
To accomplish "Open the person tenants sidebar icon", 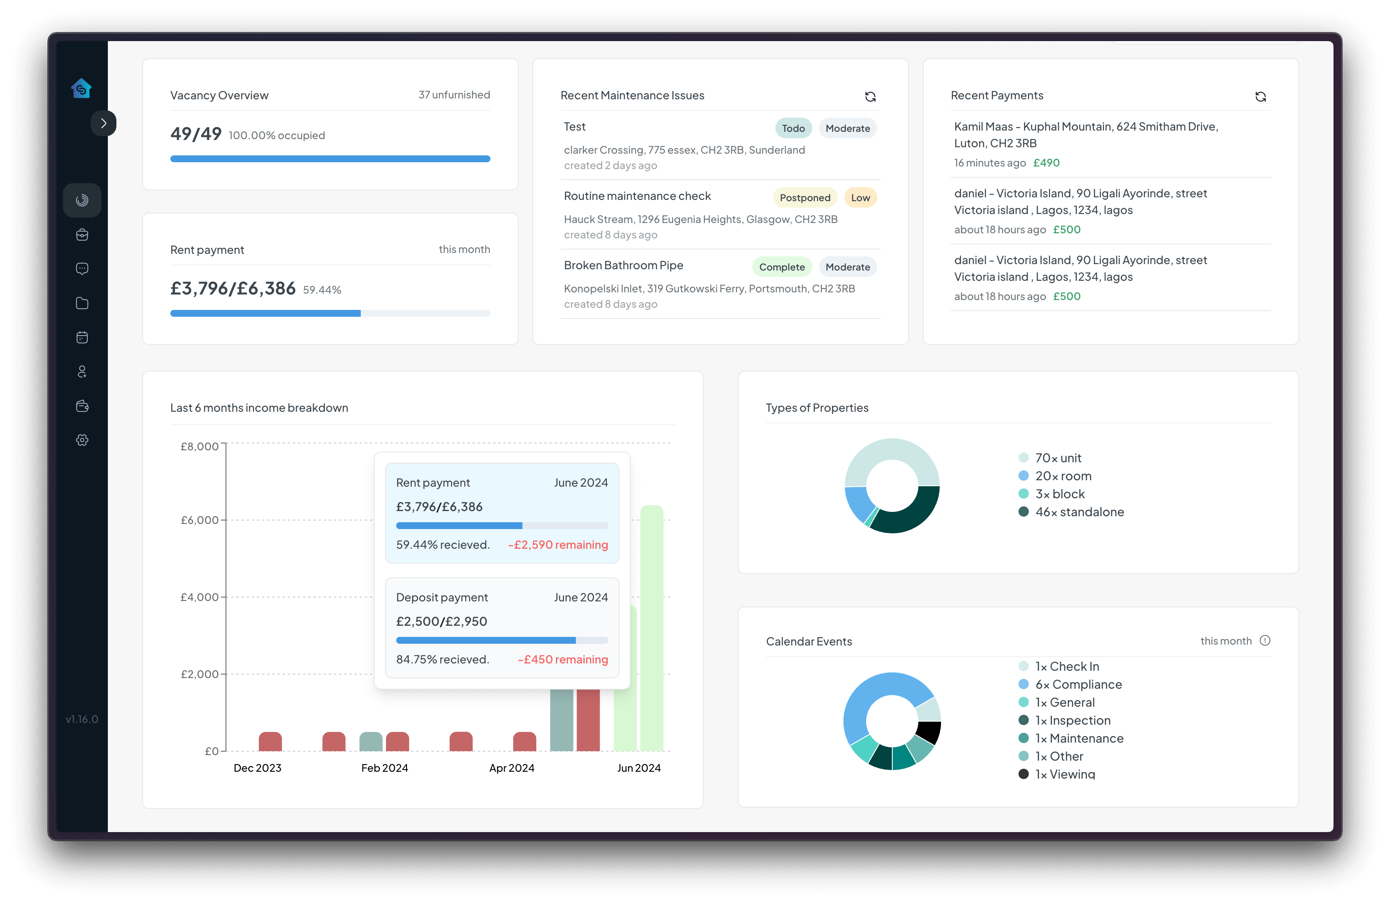I will coord(82,372).
